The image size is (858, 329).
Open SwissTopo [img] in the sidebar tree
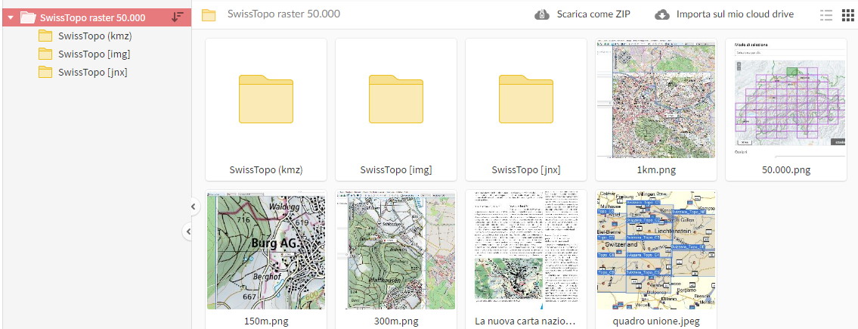(94, 54)
